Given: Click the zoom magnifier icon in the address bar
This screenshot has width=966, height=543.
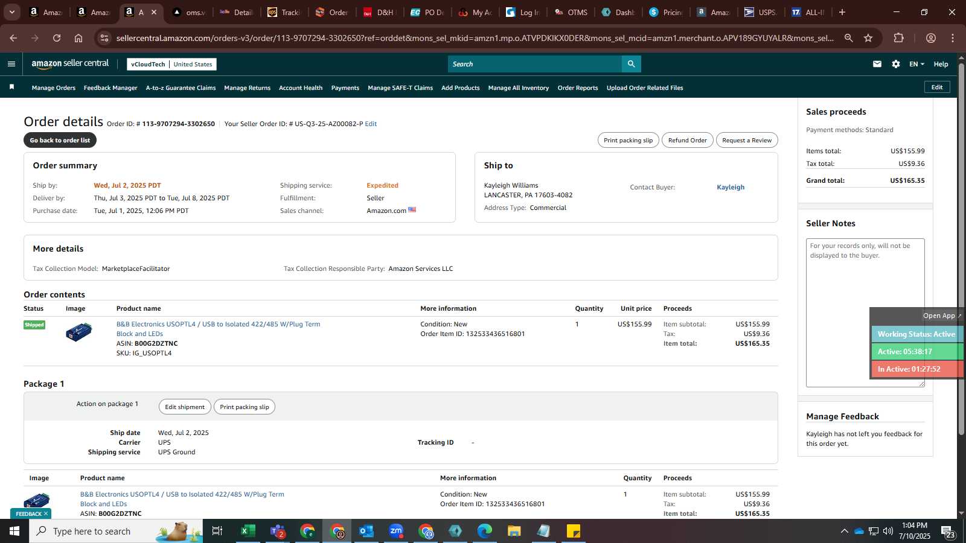Looking at the screenshot, I should pos(848,38).
